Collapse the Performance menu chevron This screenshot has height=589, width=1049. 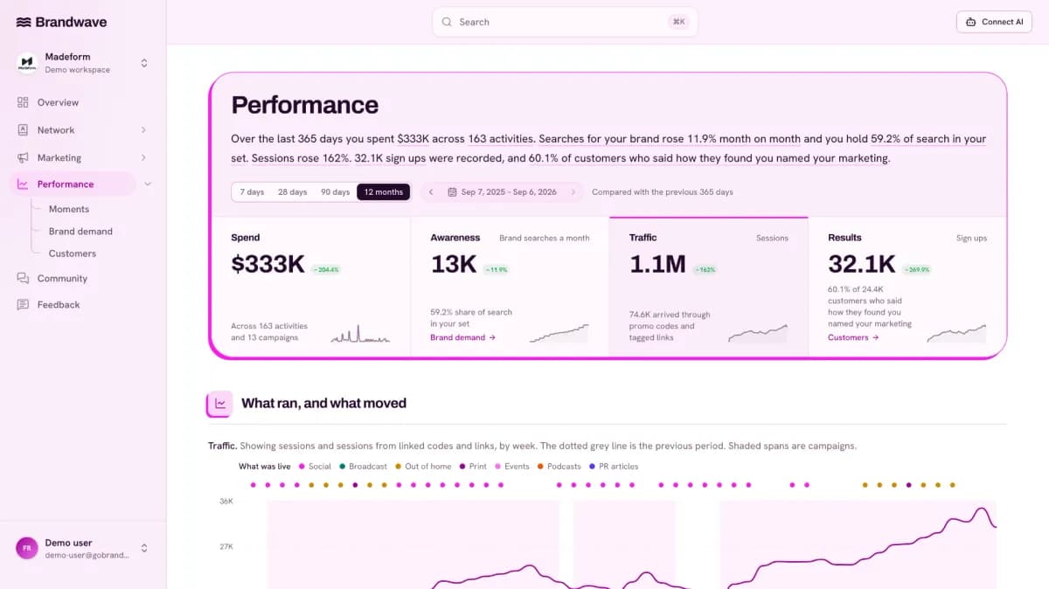coord(148,184)
